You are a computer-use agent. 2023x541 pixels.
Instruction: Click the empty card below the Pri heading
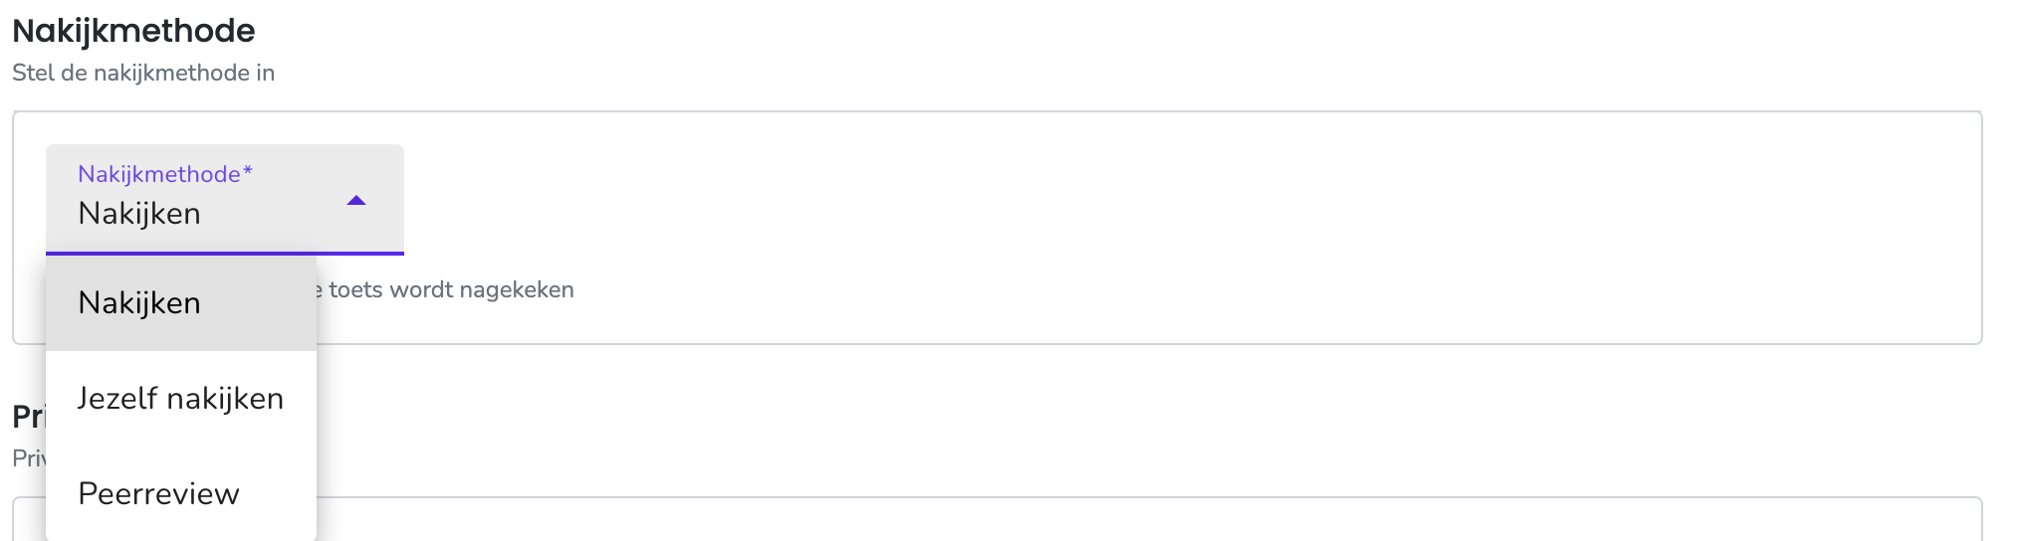[1145, 519]
